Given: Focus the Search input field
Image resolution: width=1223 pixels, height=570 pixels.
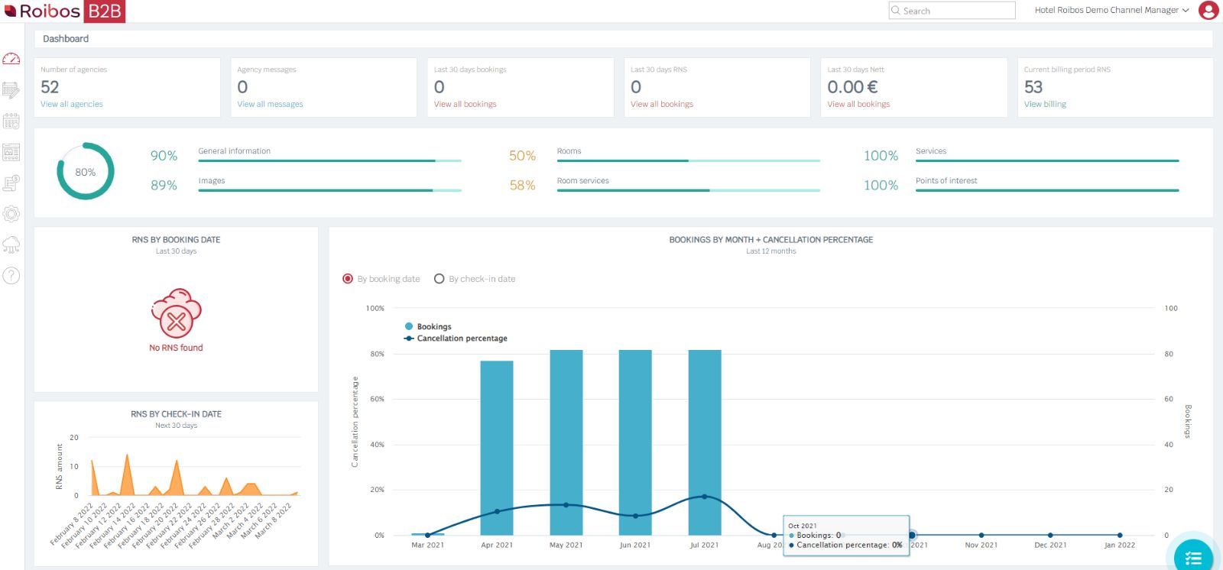Looking at the screenshot, I should (x=952, y=11).
